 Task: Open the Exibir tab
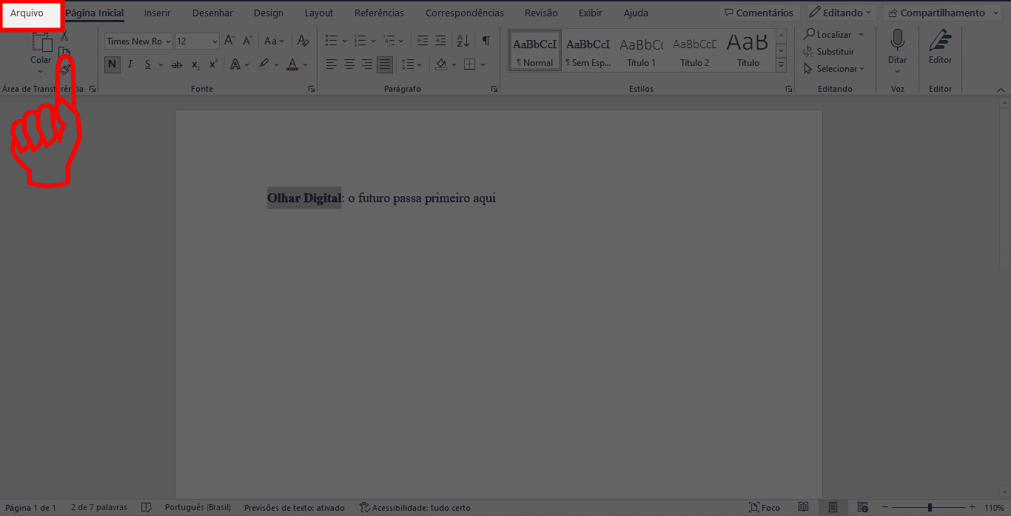click(591, 13)
